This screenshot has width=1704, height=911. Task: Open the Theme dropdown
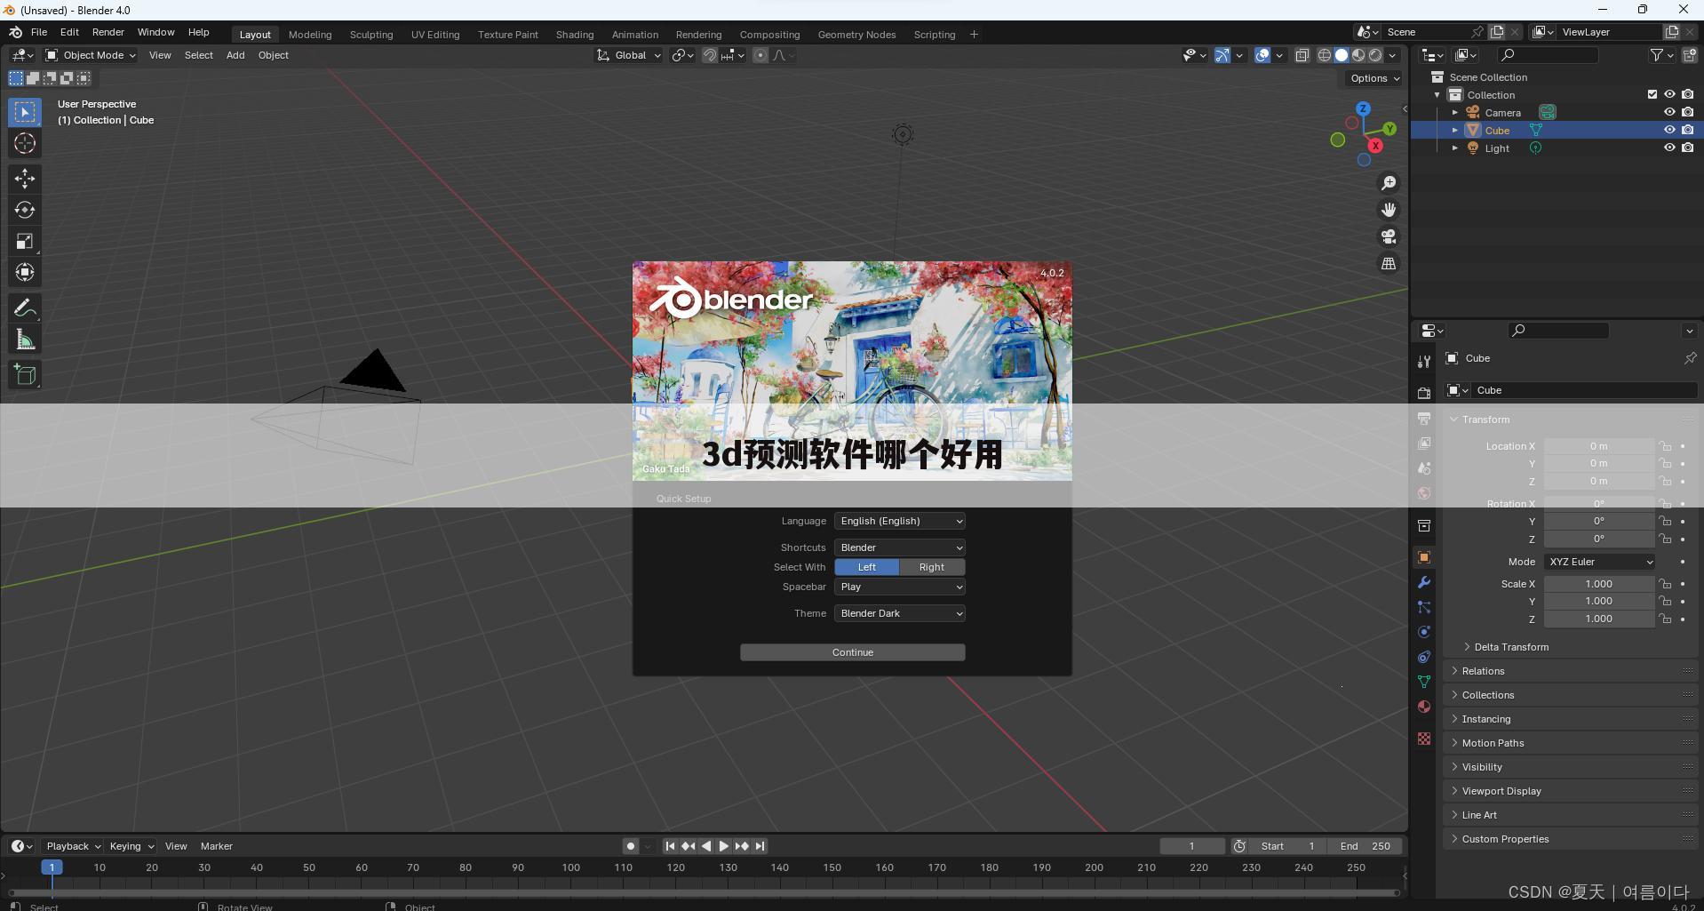point(900,613)
